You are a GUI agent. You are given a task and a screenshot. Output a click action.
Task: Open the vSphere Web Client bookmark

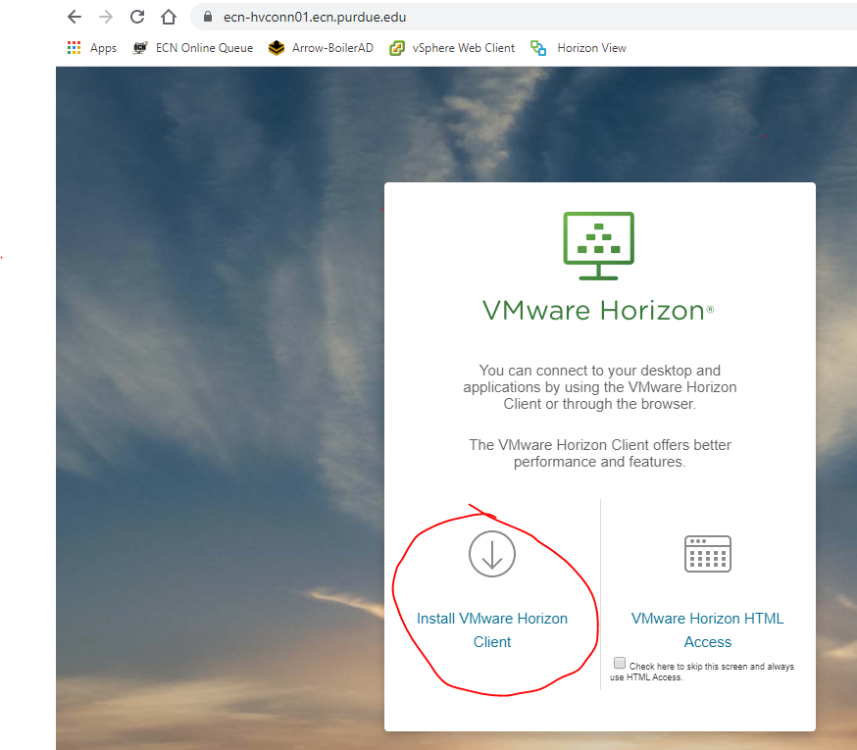(x=452, y=48)
